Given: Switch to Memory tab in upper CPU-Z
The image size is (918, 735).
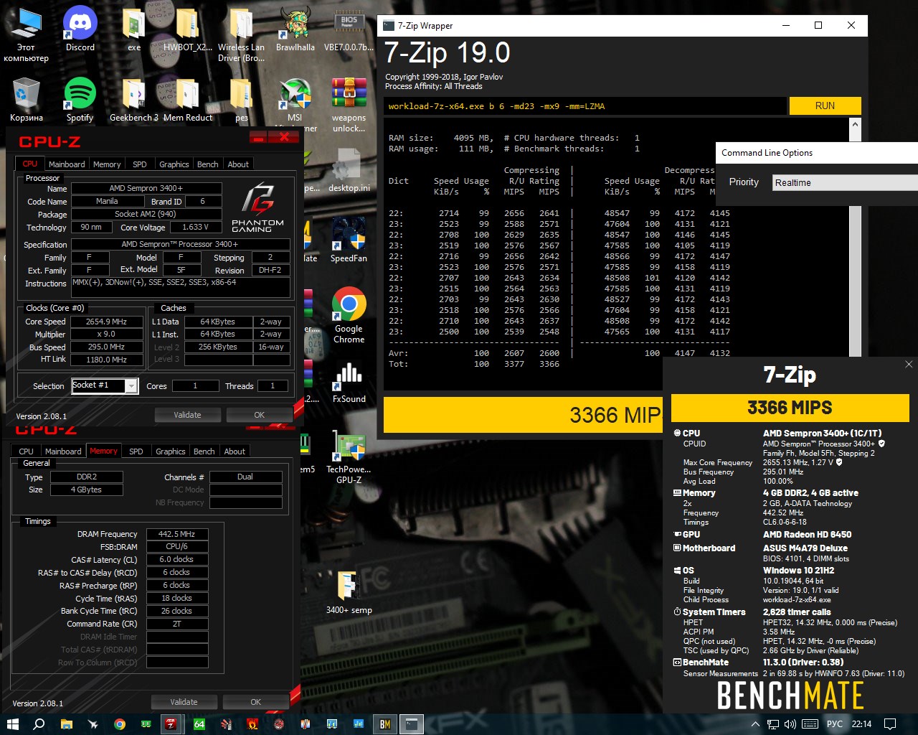Looking at the screenshot, I should click(107, 164).
